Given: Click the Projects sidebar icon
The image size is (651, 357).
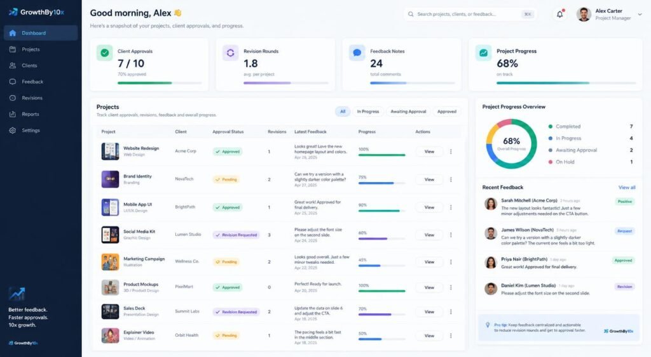Looking at the screenshot, I should pos(13,49).
